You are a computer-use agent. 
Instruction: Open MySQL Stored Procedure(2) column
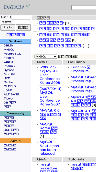83,79
